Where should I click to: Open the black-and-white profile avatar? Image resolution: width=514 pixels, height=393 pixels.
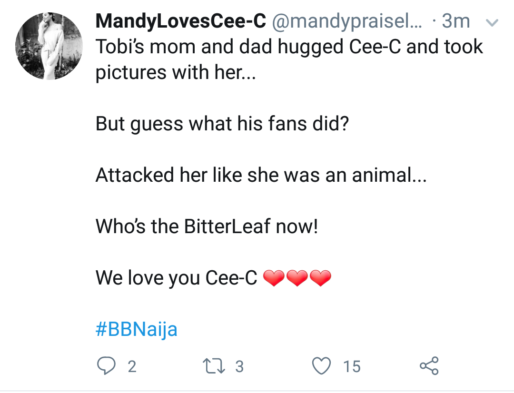tap(49, 46)
